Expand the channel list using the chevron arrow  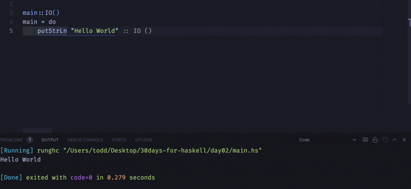[x=354, y=140]
